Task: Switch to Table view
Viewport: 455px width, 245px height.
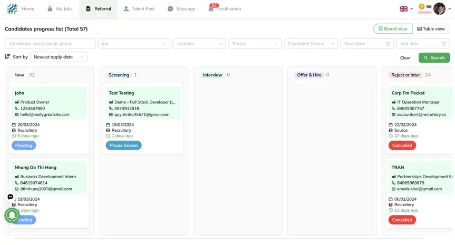Action: click(x=431, y=28)
